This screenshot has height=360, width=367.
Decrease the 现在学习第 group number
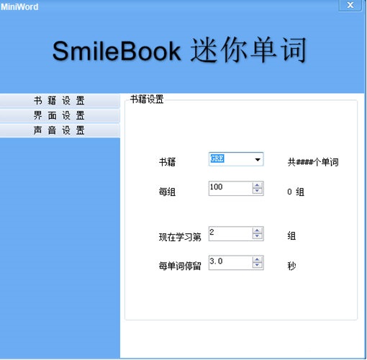pos(257,236)
